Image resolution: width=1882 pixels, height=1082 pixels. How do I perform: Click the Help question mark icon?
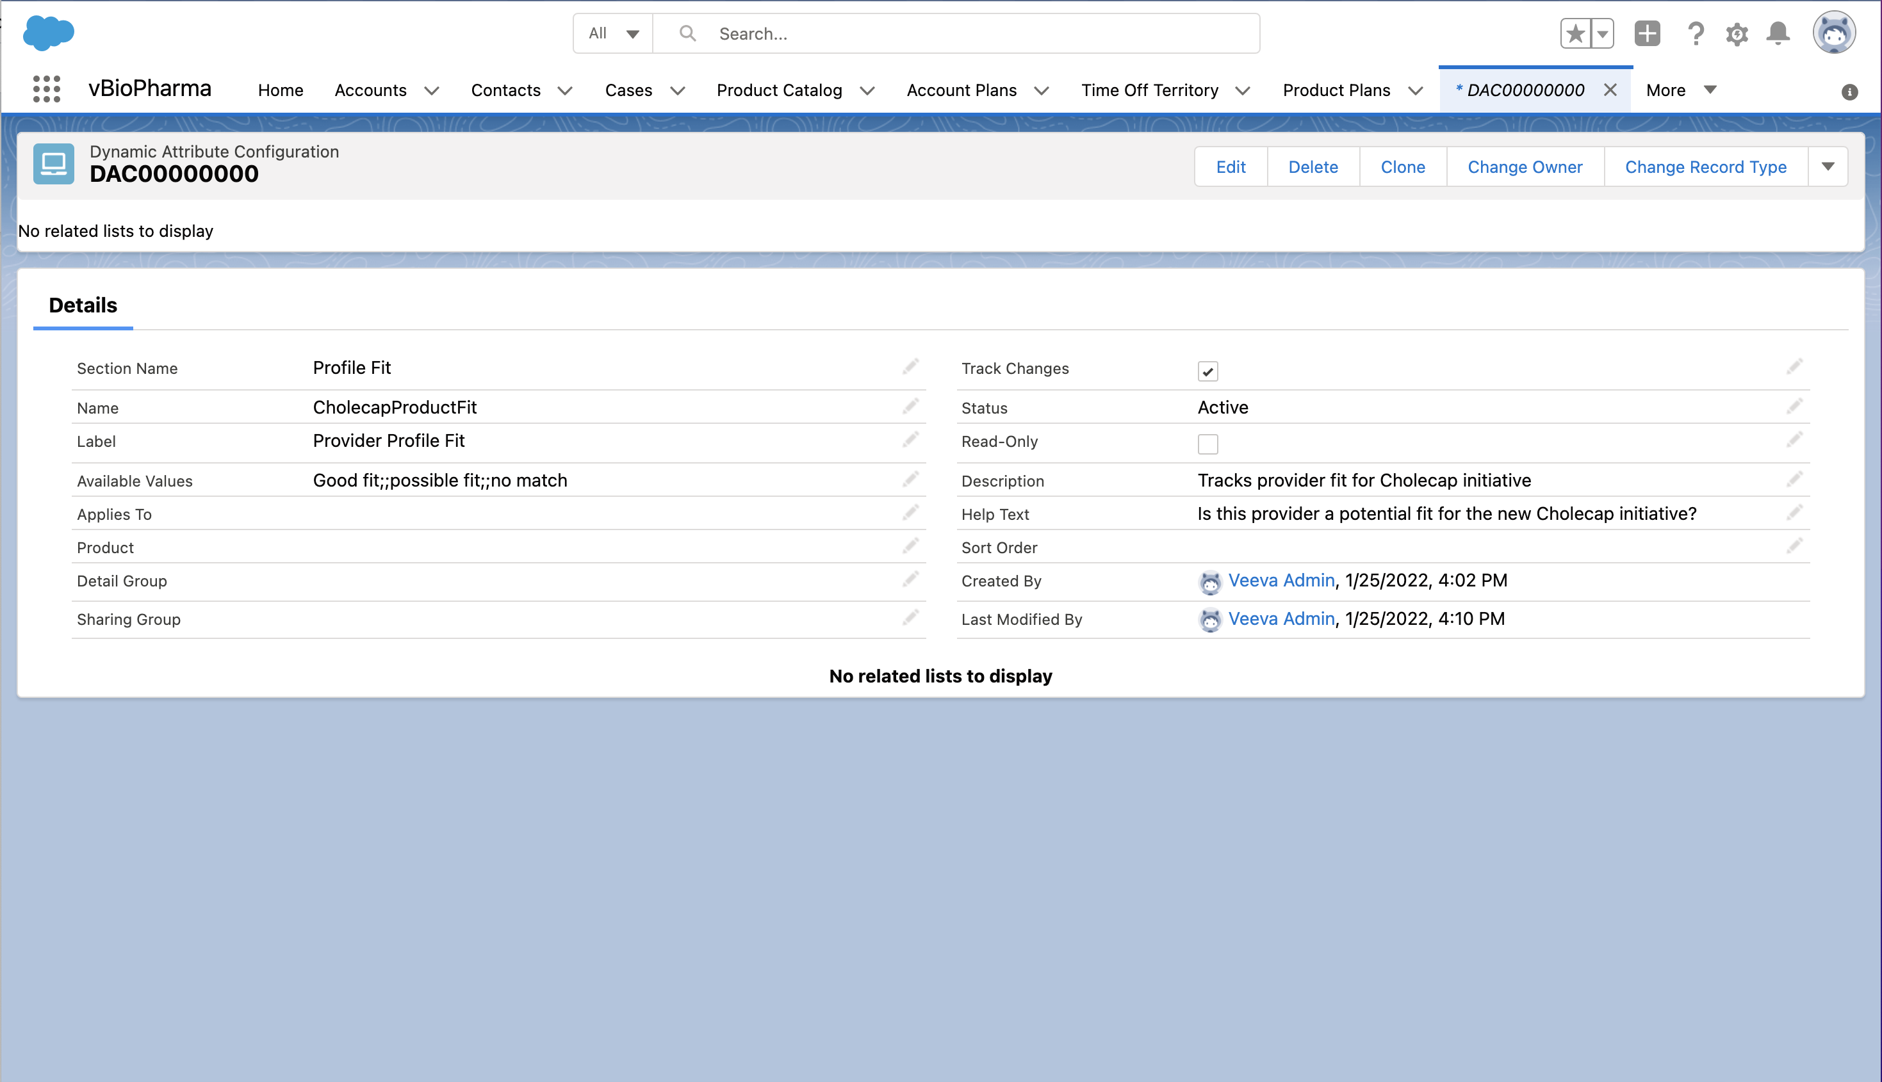[1695, 33]
